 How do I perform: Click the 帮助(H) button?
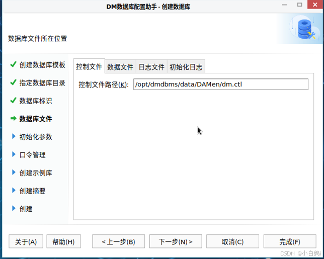pos(63,241)
